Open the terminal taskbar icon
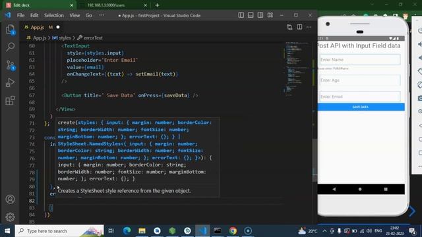This screenshot has width=422, height=237. coord(218,231)
